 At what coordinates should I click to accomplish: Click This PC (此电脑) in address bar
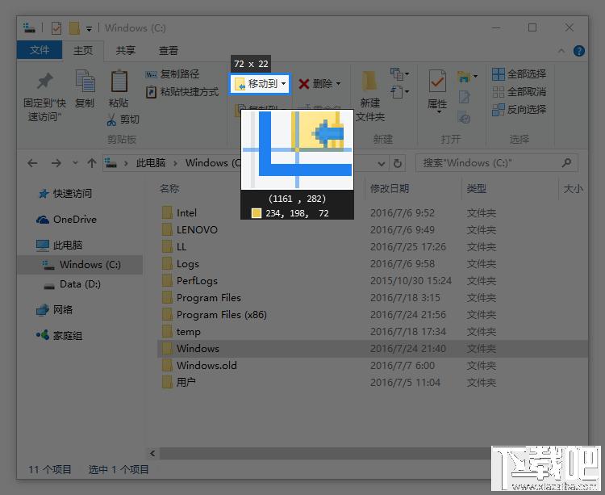[x=151, y=163]
